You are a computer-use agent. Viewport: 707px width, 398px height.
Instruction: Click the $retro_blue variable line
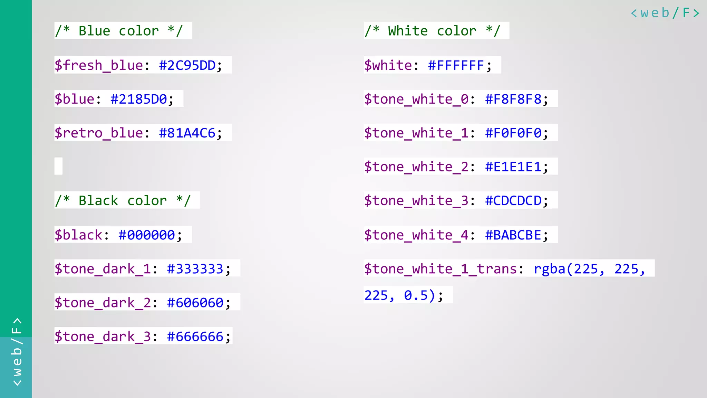coord(142,133)
